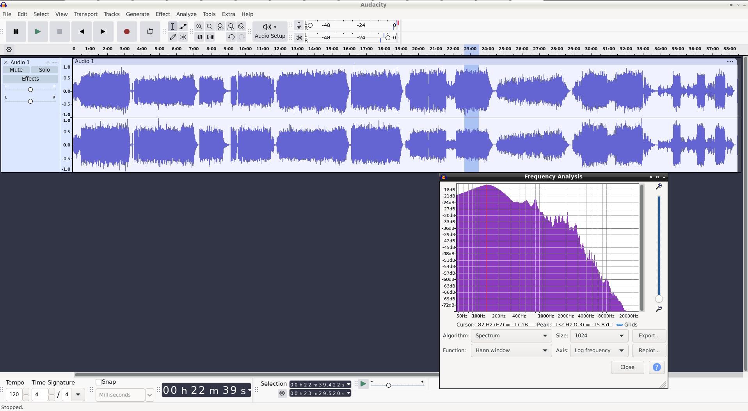Image resolution: width=748 pixels, height=411 pixels.
Task: Click the Play-at-Speed slider
Action: (397, 385)
